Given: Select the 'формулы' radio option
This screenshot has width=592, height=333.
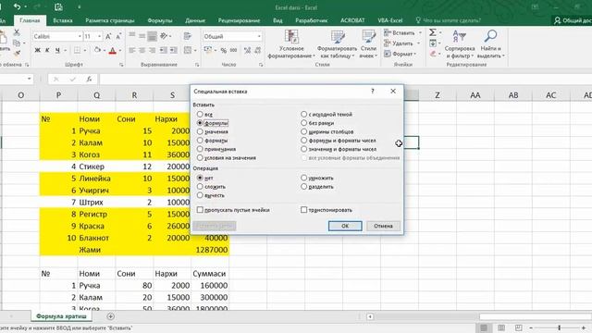Looking at the screenshot, I should pos(200,123).
